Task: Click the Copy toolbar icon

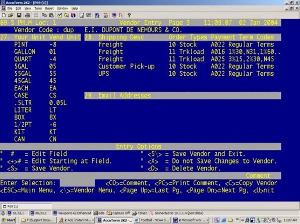Action: click(x=44, y=15)
